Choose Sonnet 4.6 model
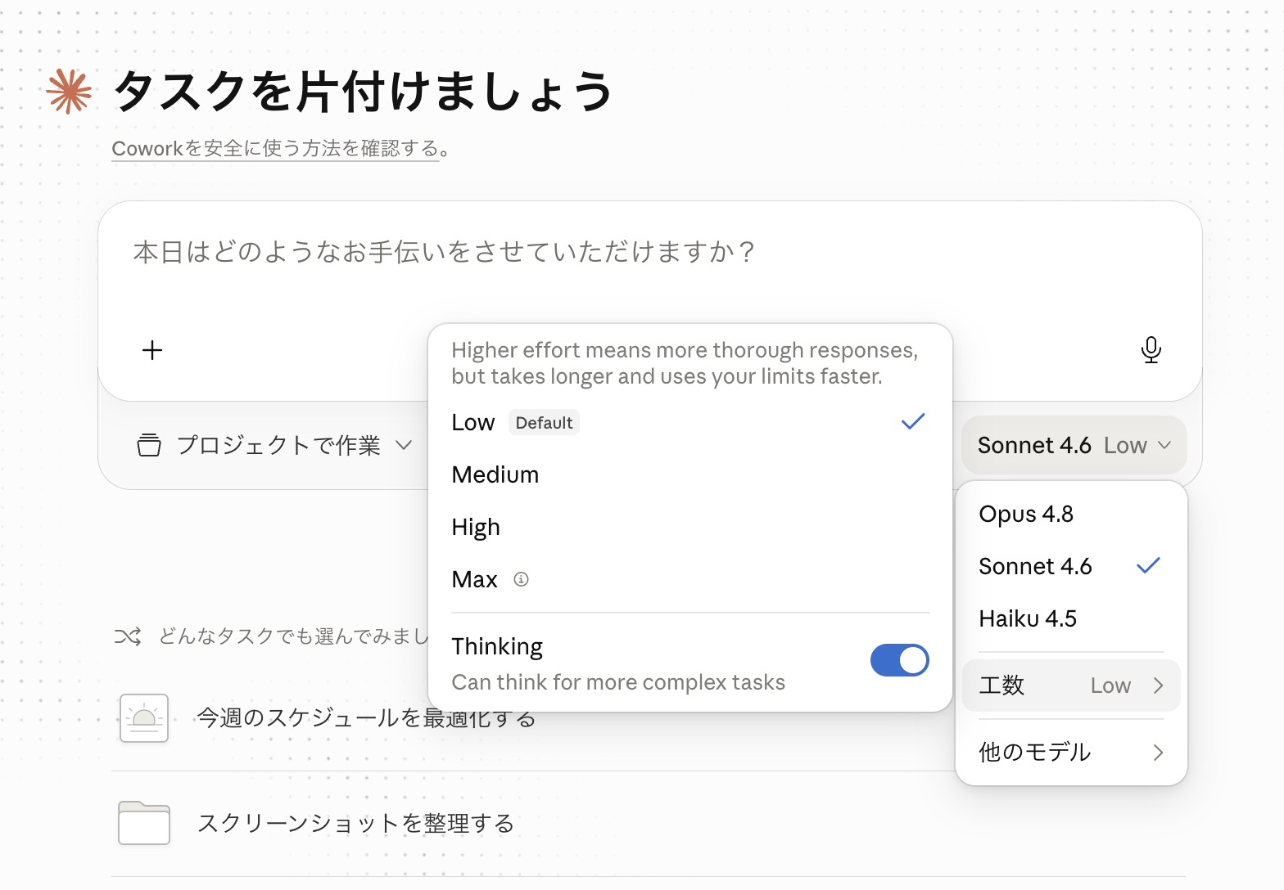The image size is (1284, 890). tap(1071, 566)
